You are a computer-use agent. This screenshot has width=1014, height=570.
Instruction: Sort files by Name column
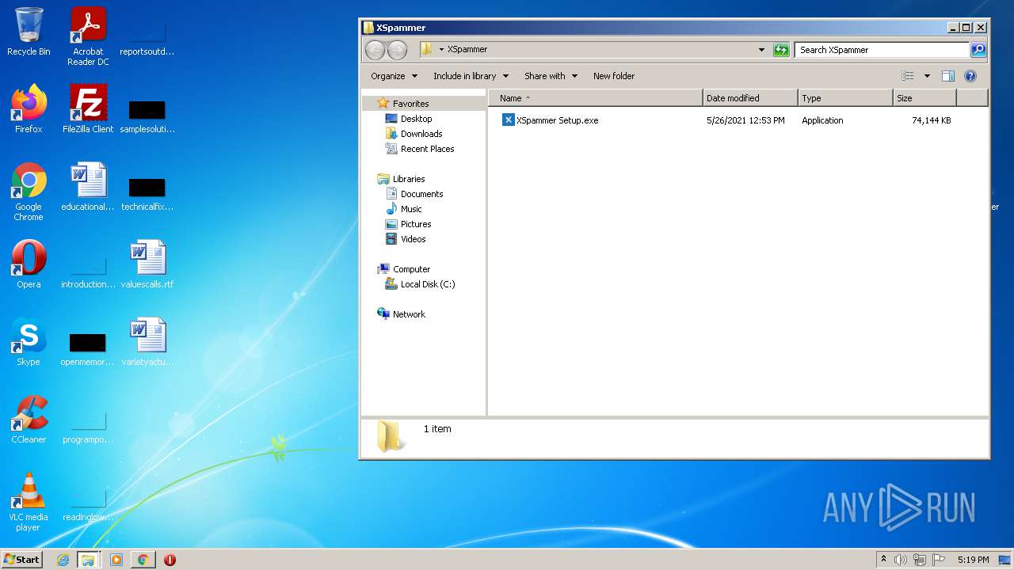point(595,98)
